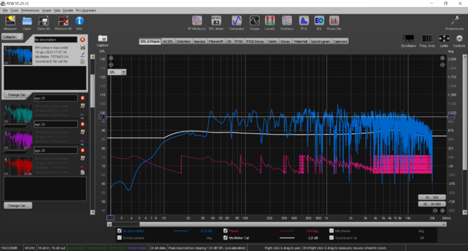
Task: Collapse the measurements panel
Action: (12, 36)
